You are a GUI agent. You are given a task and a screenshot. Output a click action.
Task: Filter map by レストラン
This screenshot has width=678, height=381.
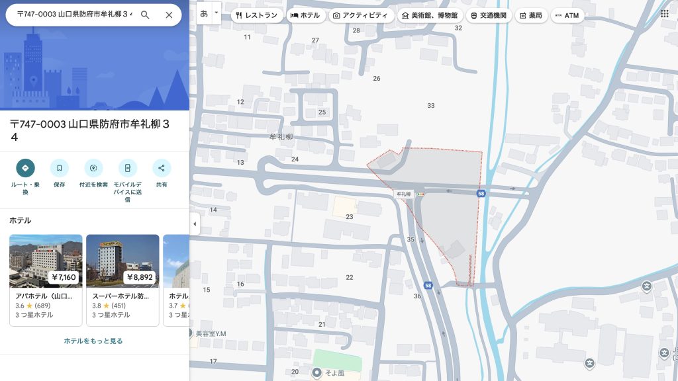257,15
